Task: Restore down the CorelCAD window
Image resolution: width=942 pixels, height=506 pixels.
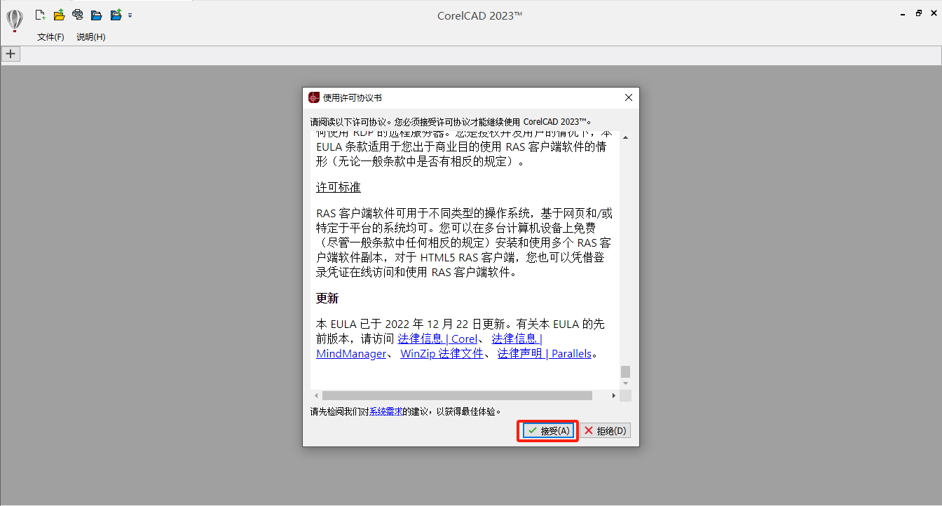Action: [918, 13]
